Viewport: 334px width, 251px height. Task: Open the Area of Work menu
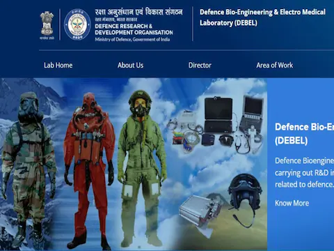point(275,66)
